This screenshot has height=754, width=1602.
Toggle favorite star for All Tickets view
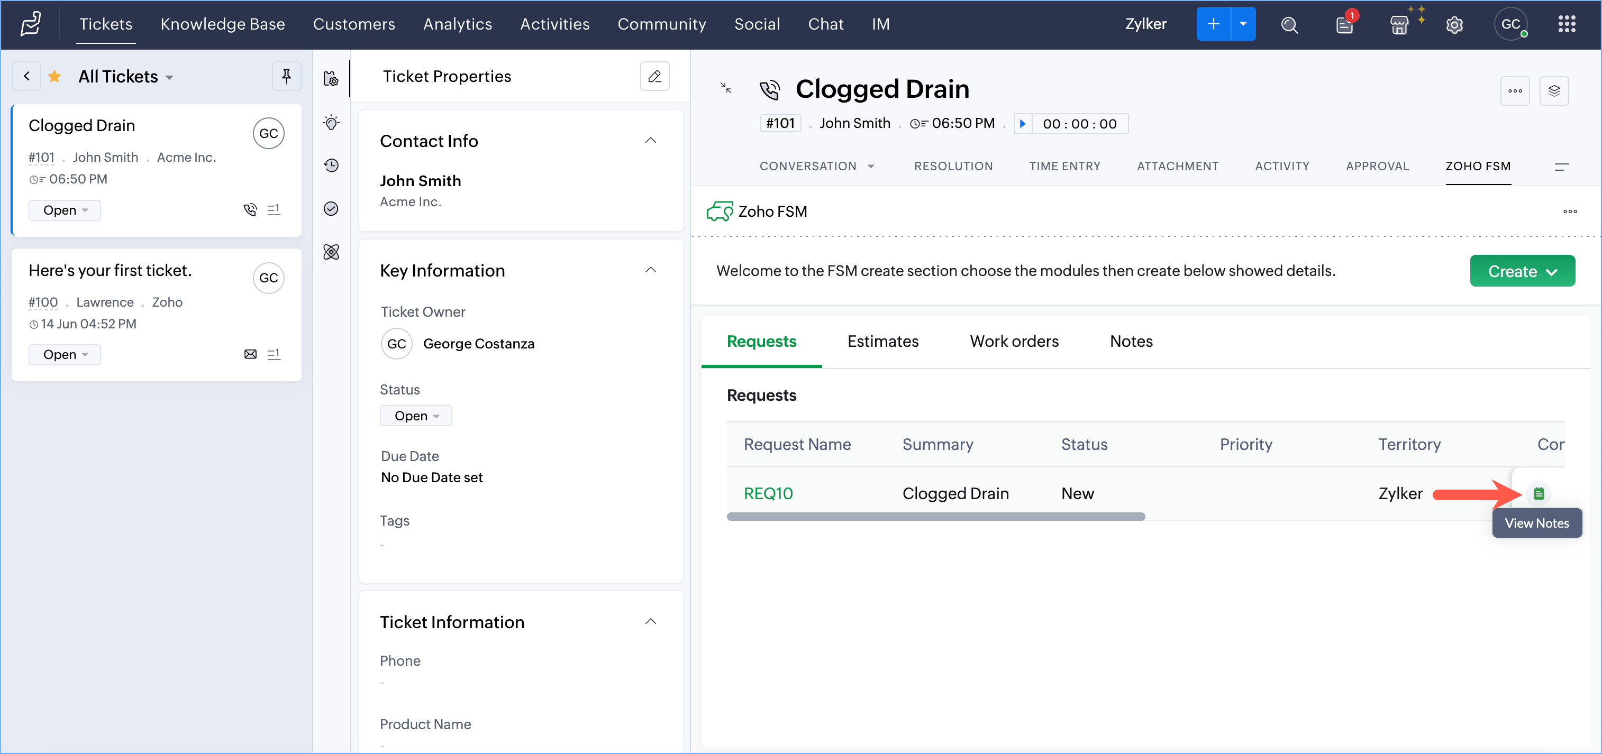point(54,77)
